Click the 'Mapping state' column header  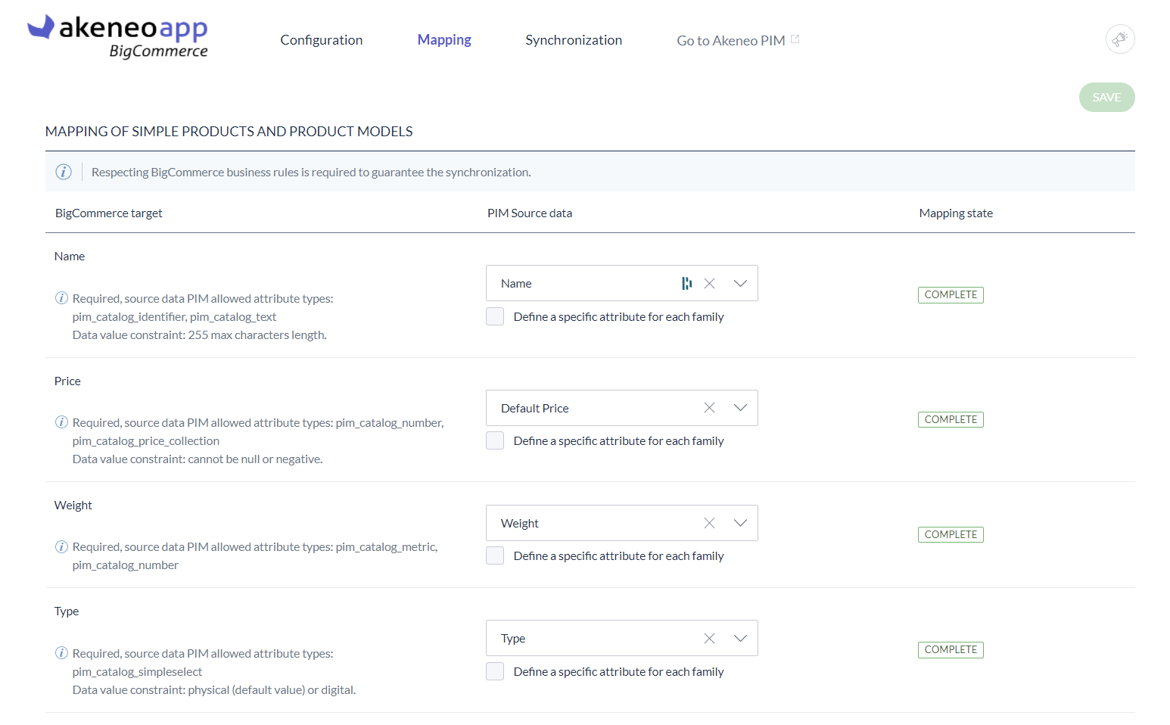pos(956,213)
